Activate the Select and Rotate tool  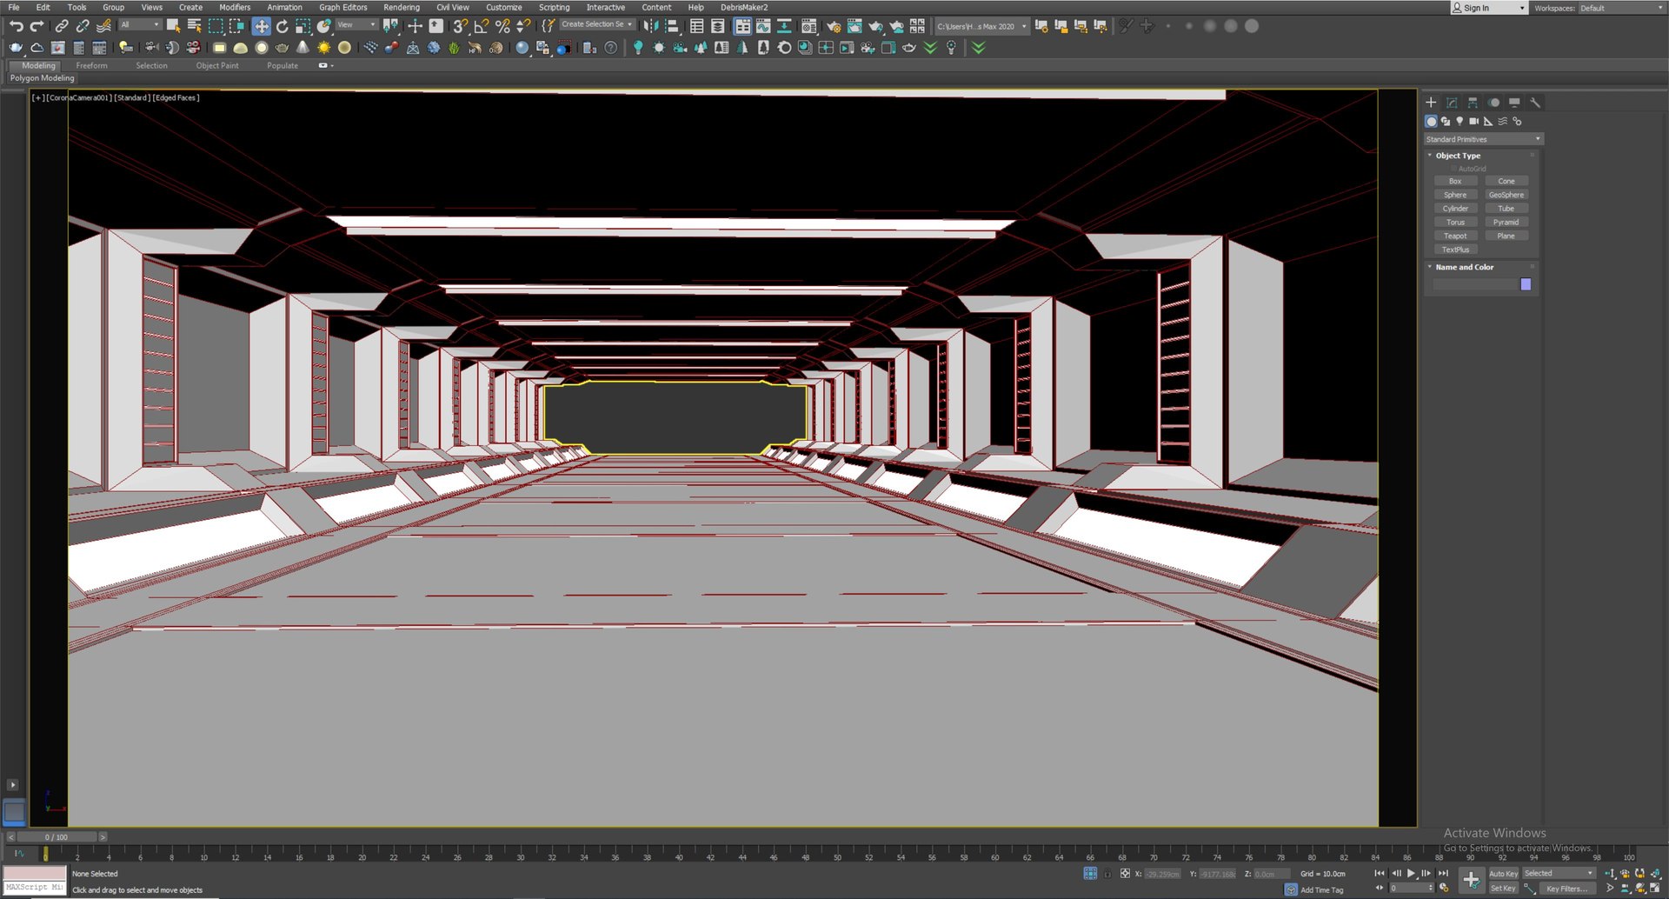click(282, 26)
